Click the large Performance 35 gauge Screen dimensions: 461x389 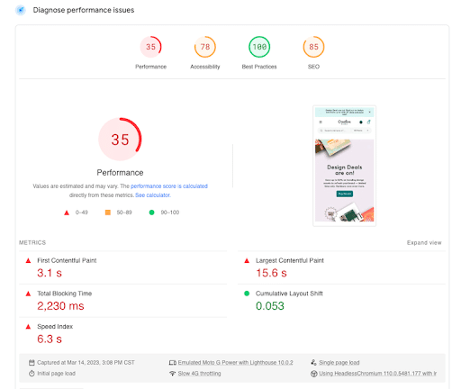click(x=120, y=140)
